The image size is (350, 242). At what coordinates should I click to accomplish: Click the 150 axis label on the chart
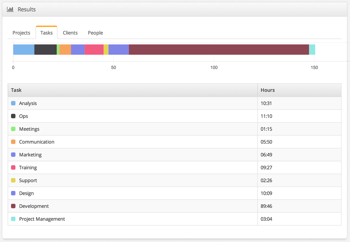pyautogui.click(x=314, y=68)
